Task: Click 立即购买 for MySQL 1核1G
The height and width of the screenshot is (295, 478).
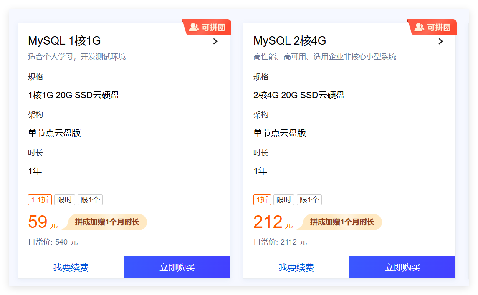Action: click(177, 267)
